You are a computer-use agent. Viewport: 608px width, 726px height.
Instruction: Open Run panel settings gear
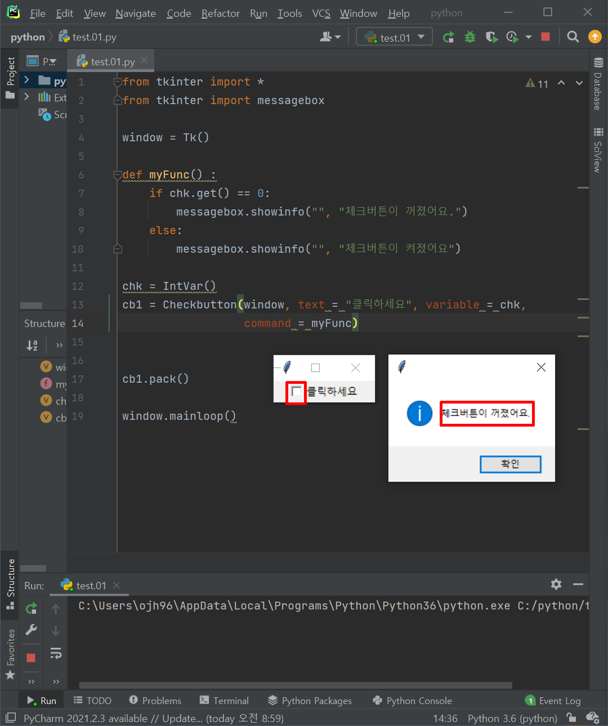pos(556,584)
